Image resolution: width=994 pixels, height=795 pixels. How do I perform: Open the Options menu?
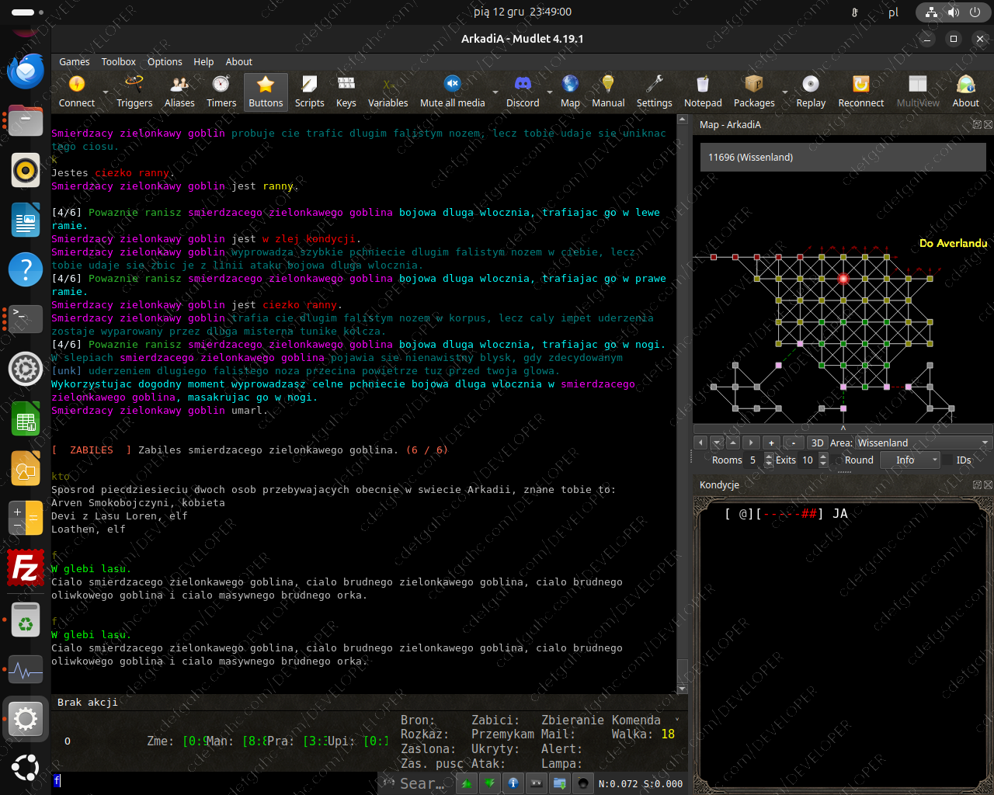(165, 62)
